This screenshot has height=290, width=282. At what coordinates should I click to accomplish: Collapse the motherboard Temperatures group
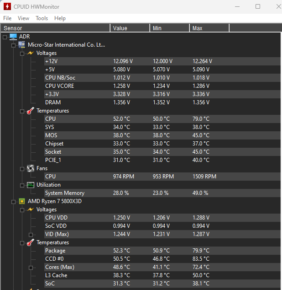click(x=22, y=111)
